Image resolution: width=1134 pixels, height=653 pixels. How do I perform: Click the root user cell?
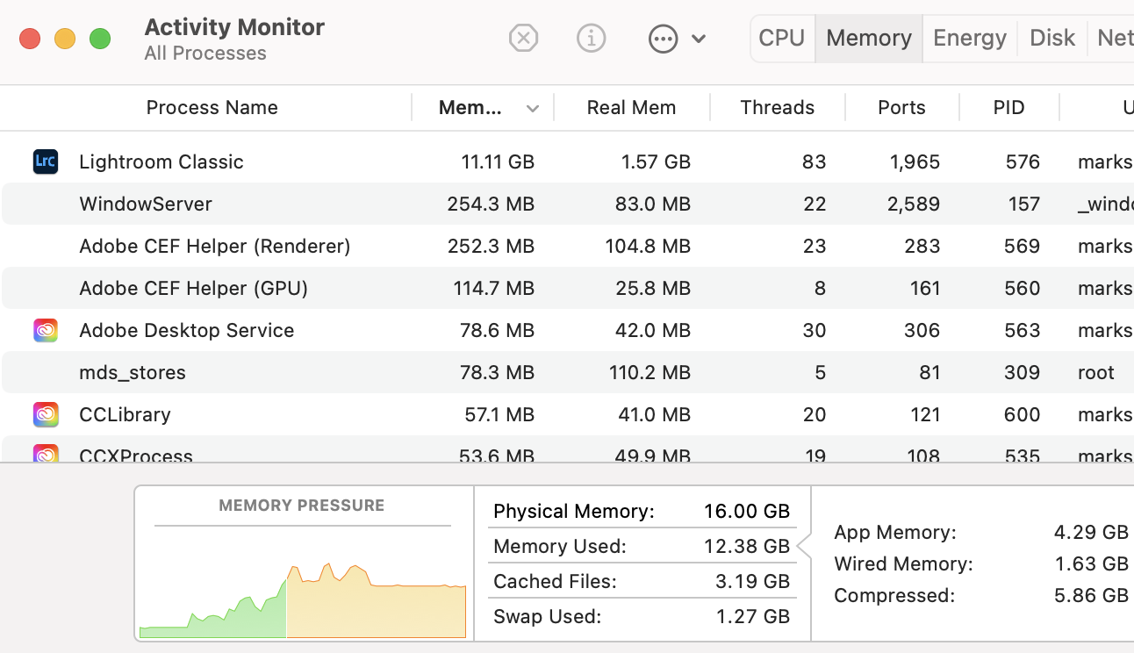[1096, 372]
